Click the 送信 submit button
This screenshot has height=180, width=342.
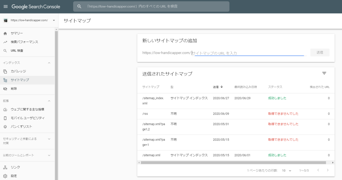click(x=320, y=53)
